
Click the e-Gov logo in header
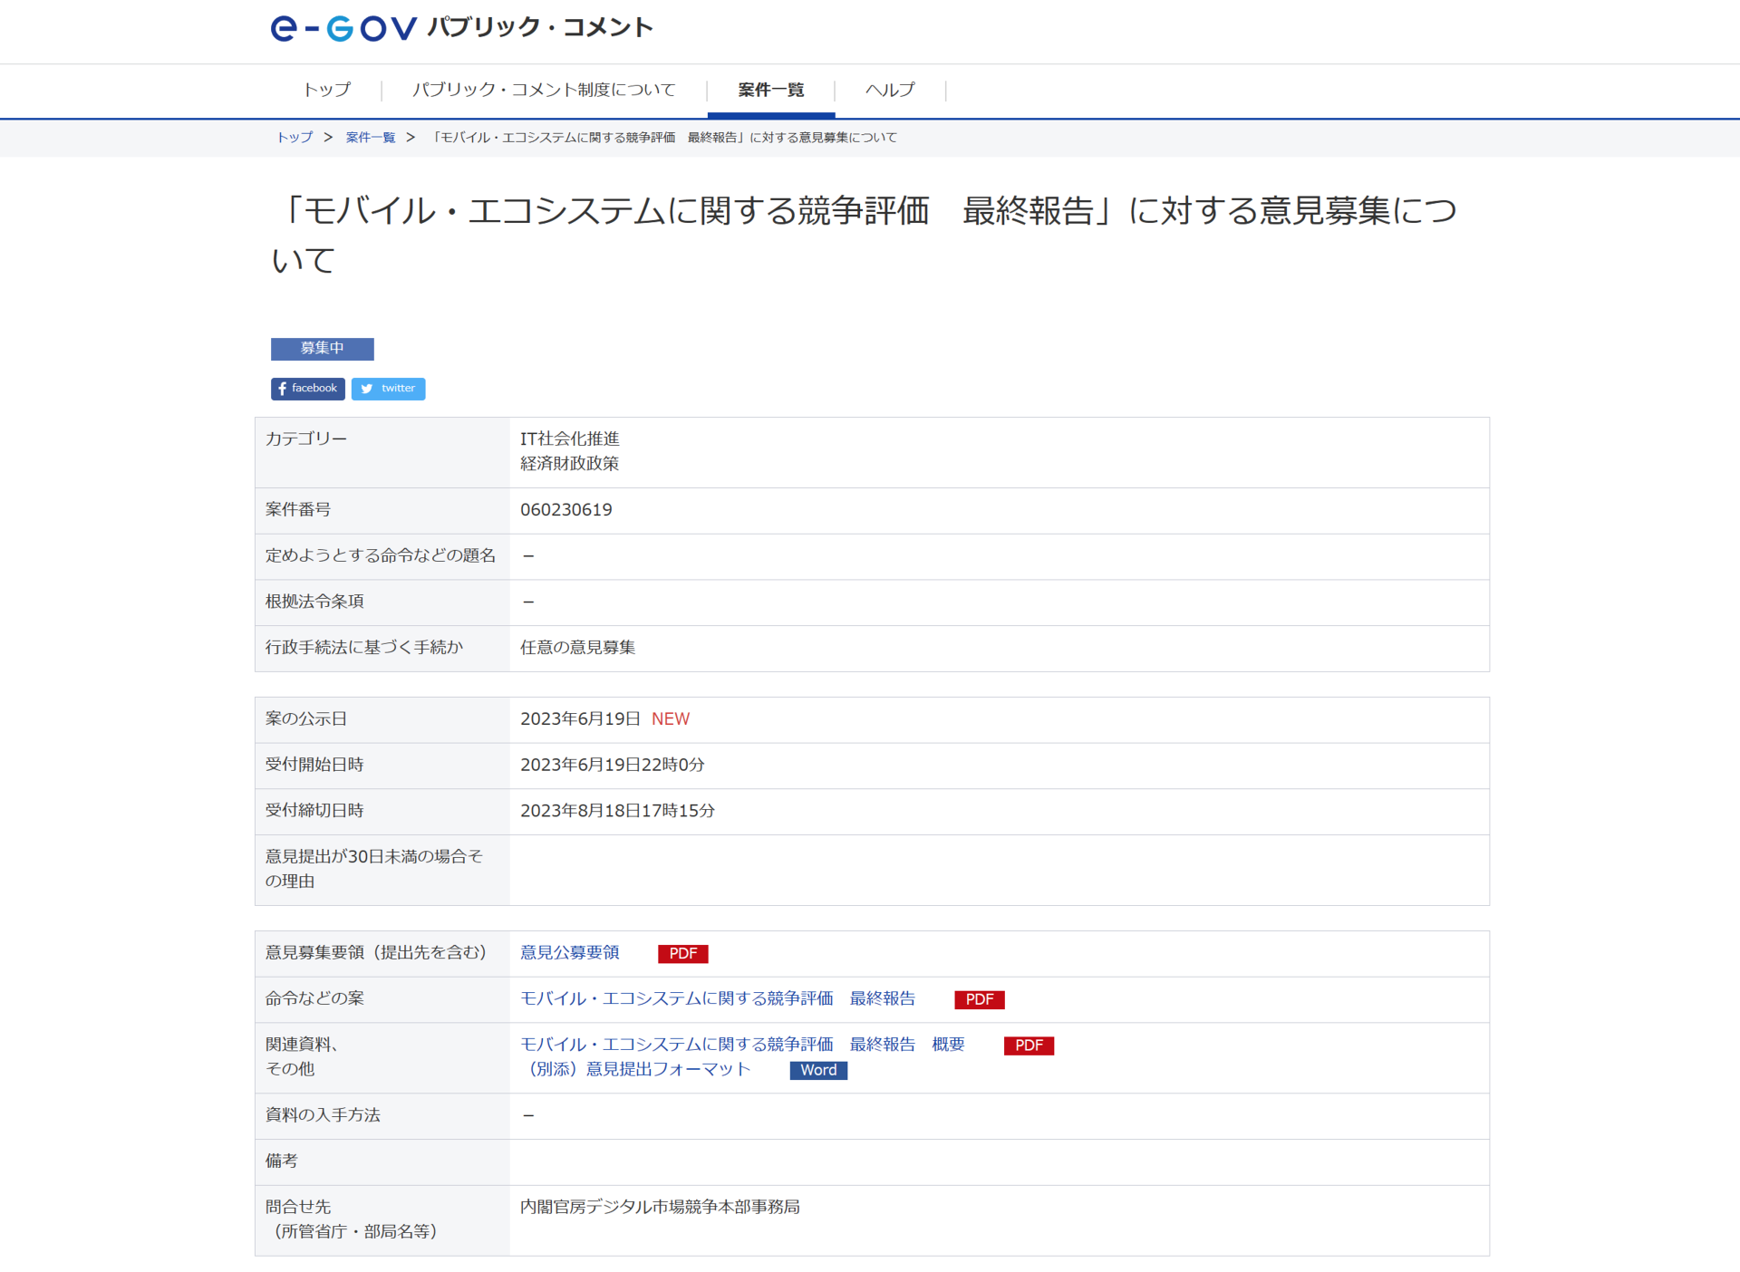point(343,28)
